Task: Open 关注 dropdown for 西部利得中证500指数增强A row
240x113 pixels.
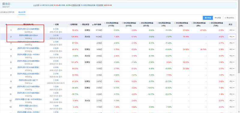Action: [x=232, y=30]
